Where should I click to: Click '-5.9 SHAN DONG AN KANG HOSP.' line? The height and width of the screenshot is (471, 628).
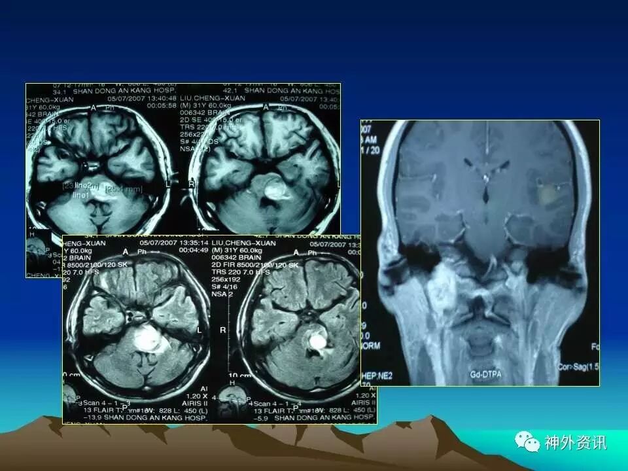[315, 418]
